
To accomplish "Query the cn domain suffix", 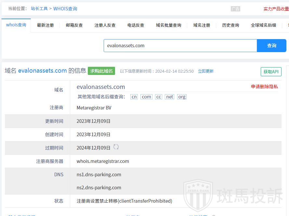I will tap(134, 97).
